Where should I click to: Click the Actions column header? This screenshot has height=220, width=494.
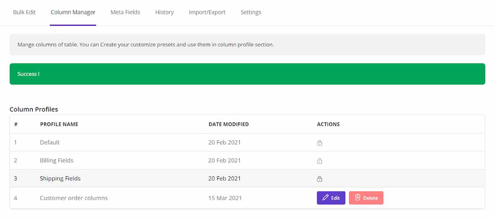[x=328, y=124]
